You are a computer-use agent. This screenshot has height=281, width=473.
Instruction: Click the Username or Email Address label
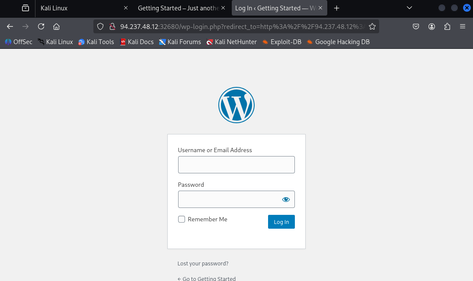[x=215, y=150]
